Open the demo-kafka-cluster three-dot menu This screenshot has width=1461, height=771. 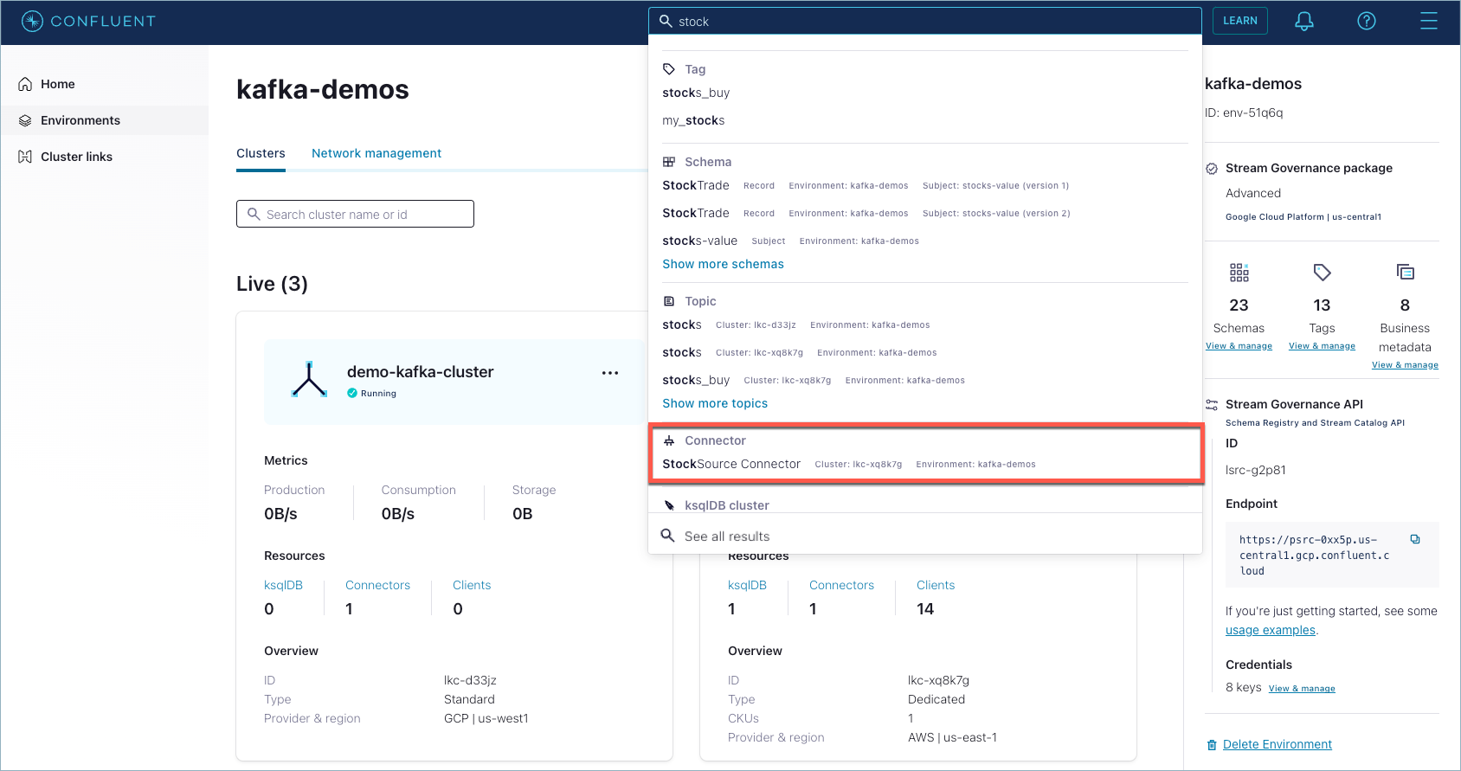tap(610, 373)
